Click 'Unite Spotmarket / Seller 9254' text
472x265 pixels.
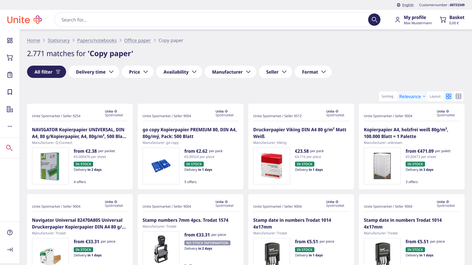click(56, 116)
